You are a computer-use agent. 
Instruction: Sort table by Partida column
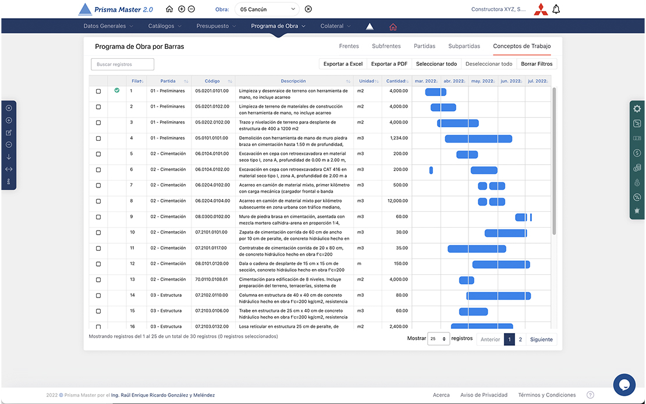tap(169, 81)
